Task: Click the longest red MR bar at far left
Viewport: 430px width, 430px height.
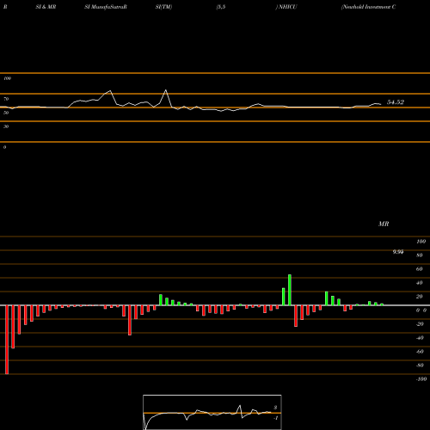Action: pyautogui.click(x=7, y=340)
